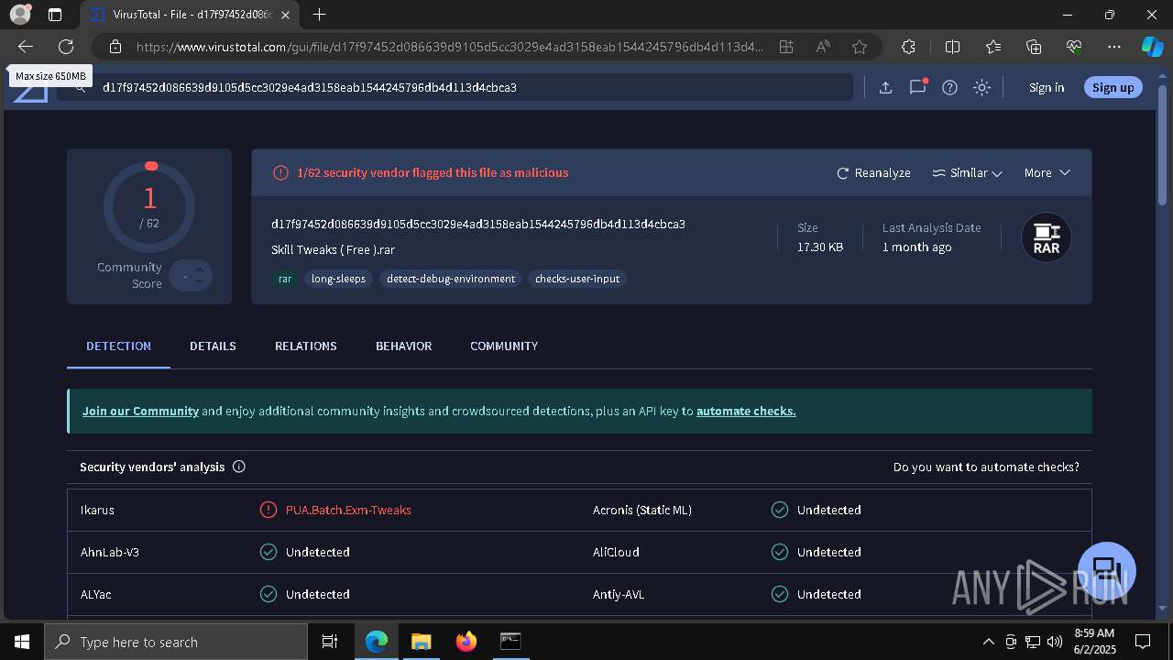Open Edge Settings and more menu
Viewport: 1173px width, 660px height.
[x=1114, y=47]
